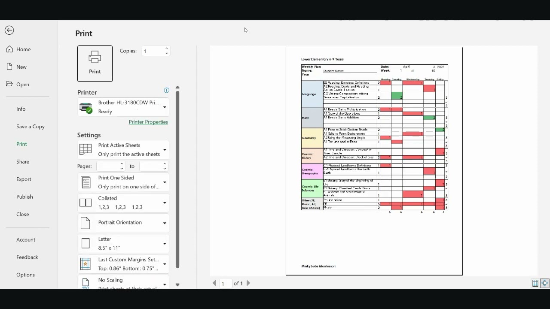The image size is (550, 309).
Task: Click Close in the sidebar
Action: click(x=23, y=214)
